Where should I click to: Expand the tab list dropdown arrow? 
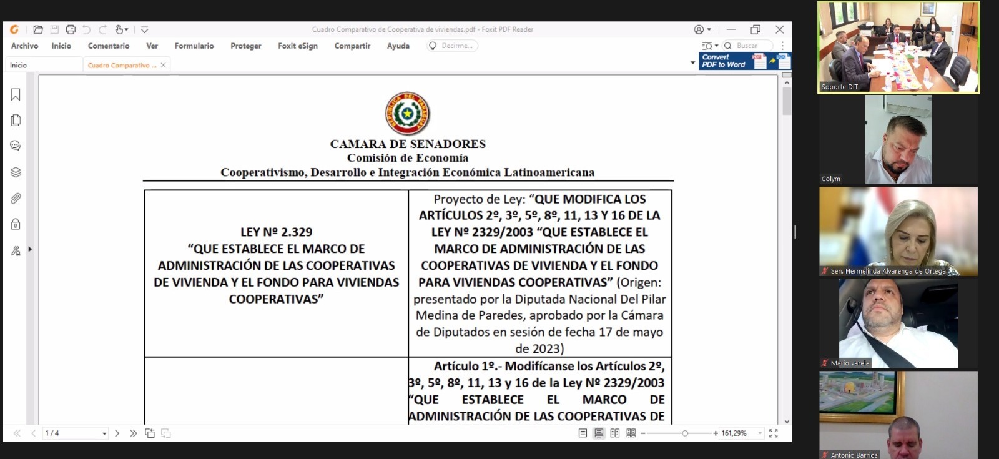coord(692,63)
